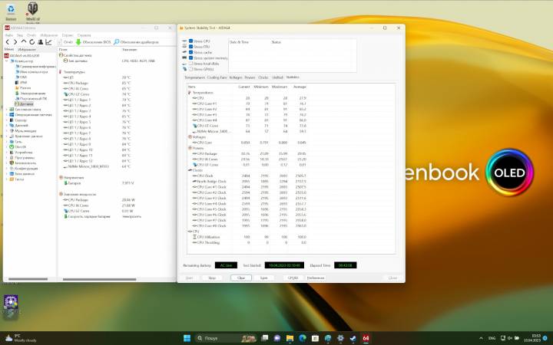Screen dimensions: 553x345
Task: Enable the Stress GPU(s) checkbox
Action: point(190,69)
